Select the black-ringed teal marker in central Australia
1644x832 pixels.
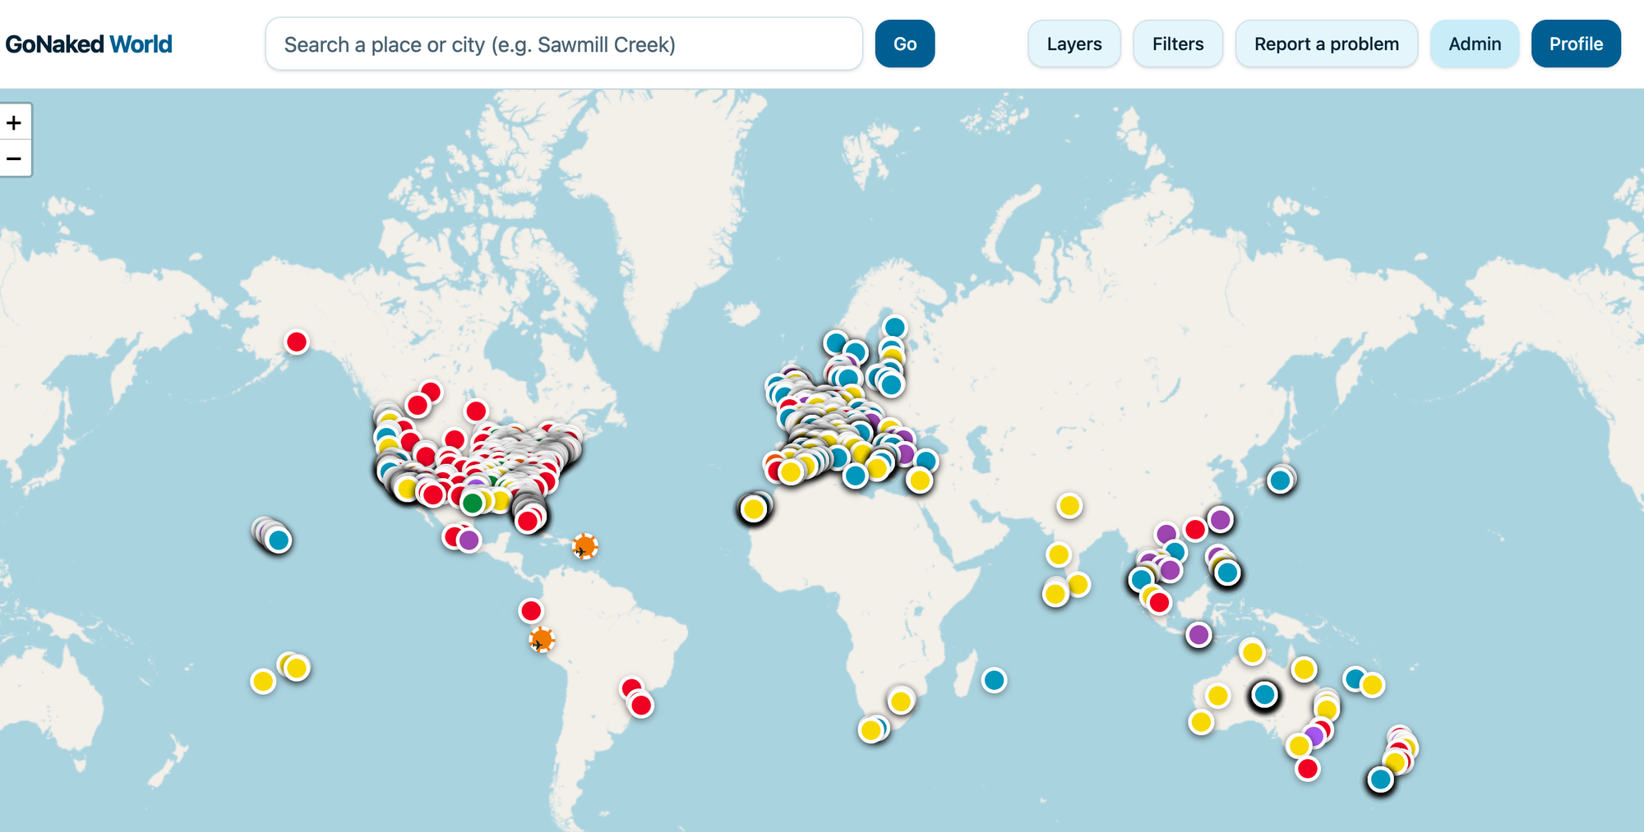click(x=1265, y=696)
